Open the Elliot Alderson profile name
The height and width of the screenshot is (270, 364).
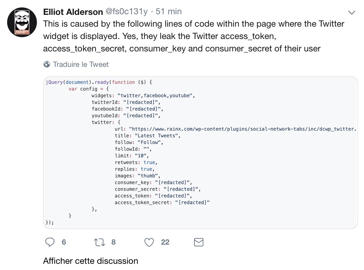[73, 12]
